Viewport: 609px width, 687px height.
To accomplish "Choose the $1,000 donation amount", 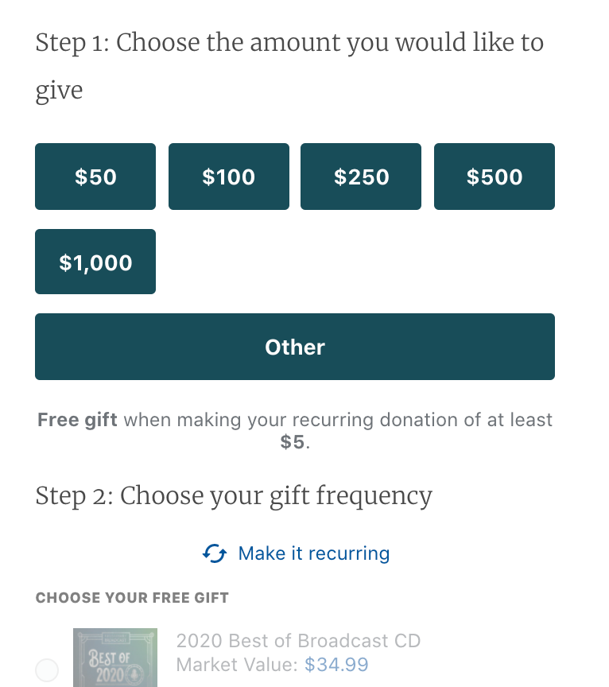I will (x=95, y=262).
